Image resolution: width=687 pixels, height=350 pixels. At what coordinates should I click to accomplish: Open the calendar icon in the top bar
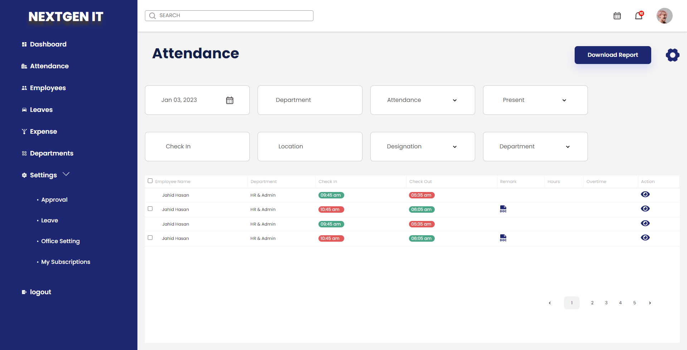pyautogui.click(x=617, y=16)
